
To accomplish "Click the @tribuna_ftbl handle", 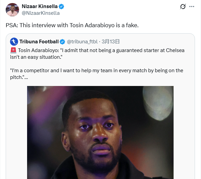I will coord(82,42).
